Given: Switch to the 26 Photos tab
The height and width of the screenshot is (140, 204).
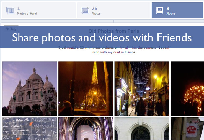Looking at the screenshot, I should [x=113, y=10].
